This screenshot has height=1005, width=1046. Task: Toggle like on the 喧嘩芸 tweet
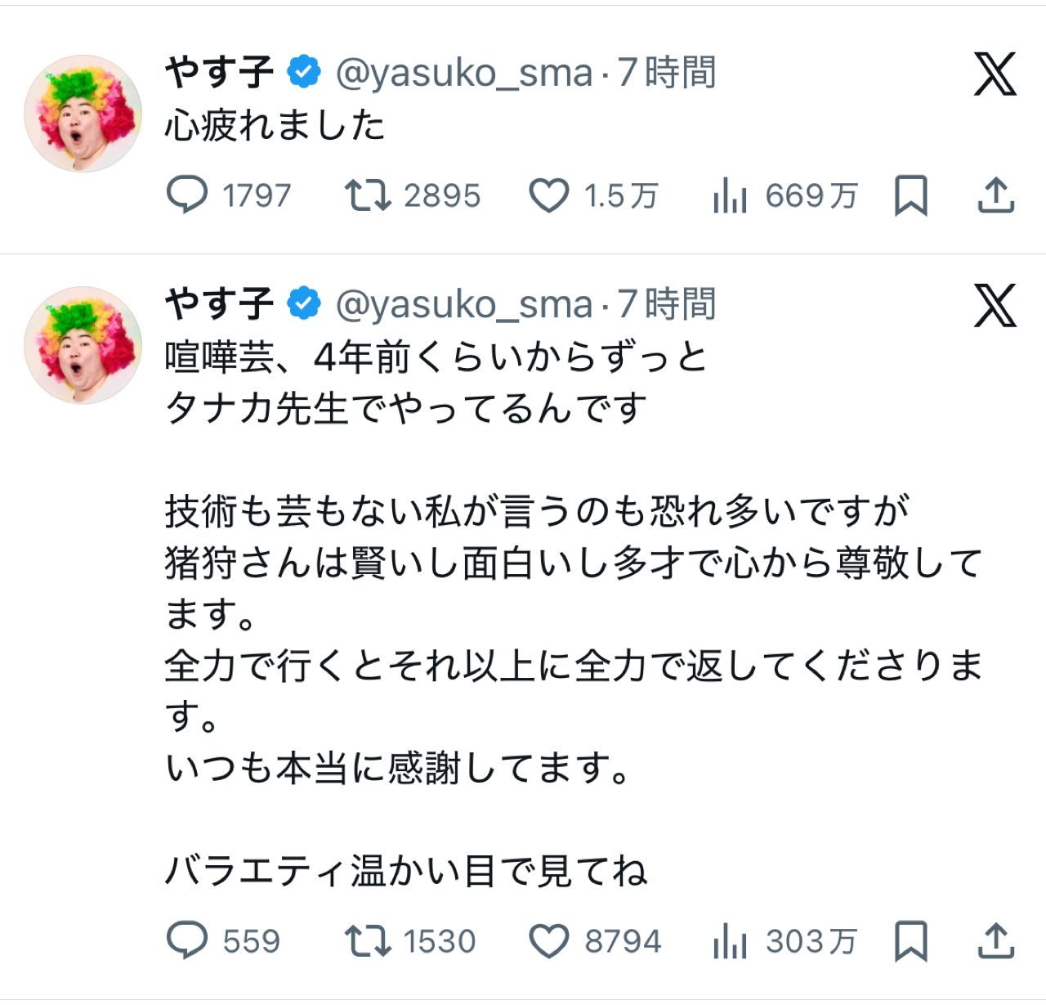click(x=554, y=940)
